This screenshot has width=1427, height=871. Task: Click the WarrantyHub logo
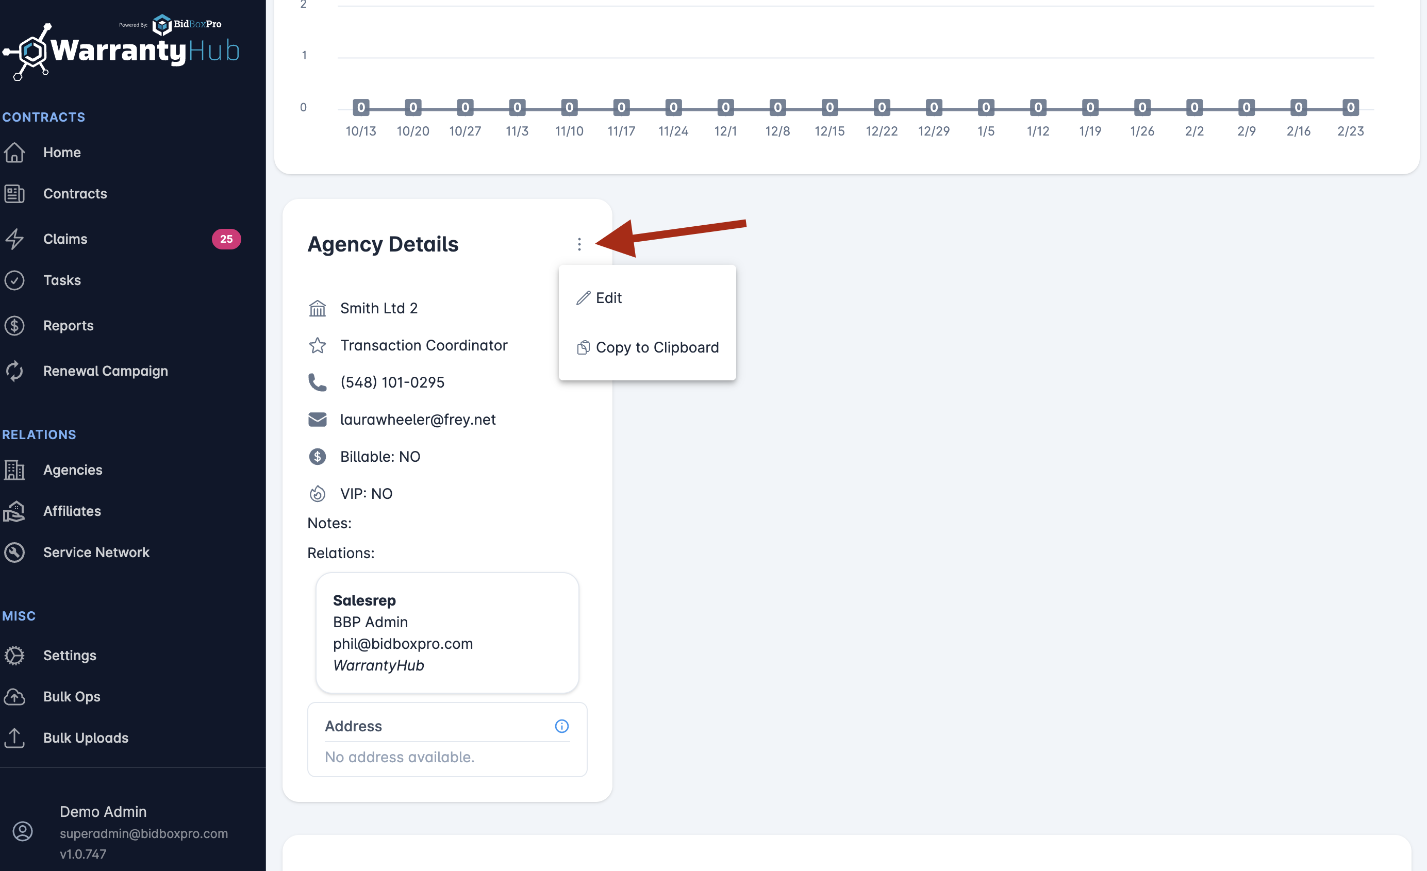point(122,51)
